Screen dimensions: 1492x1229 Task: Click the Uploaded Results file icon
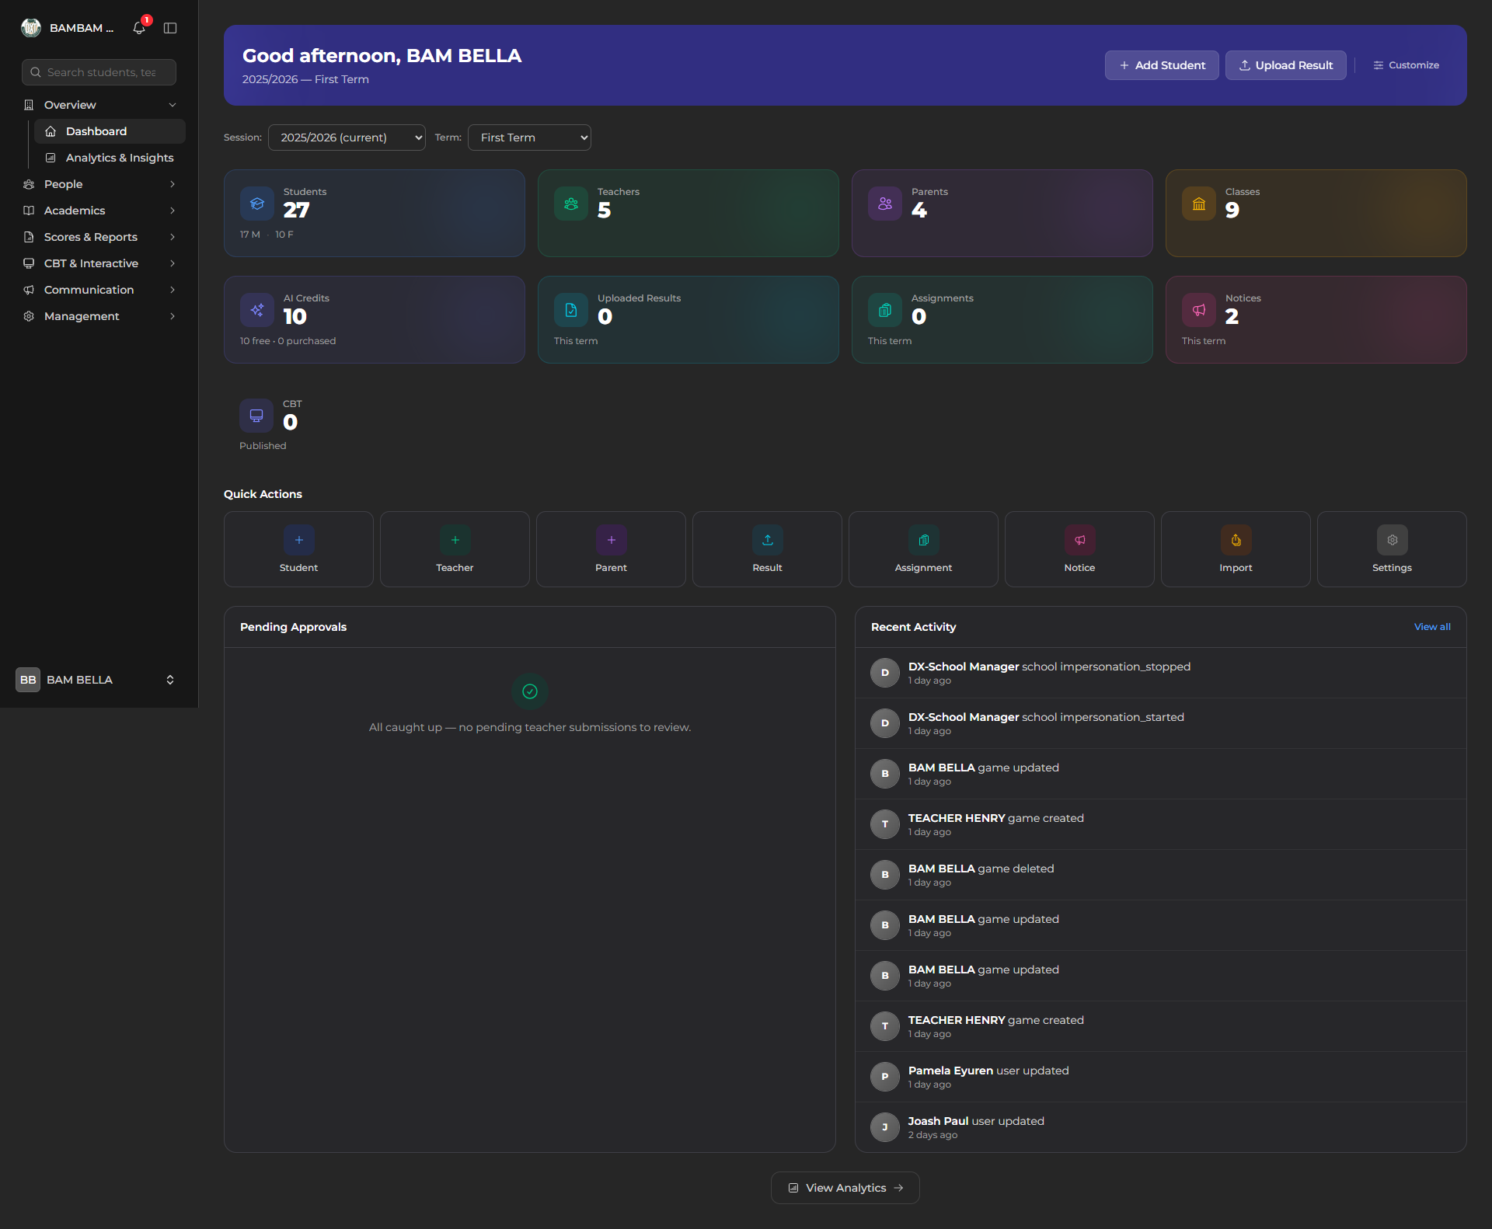tap(571, 310)
